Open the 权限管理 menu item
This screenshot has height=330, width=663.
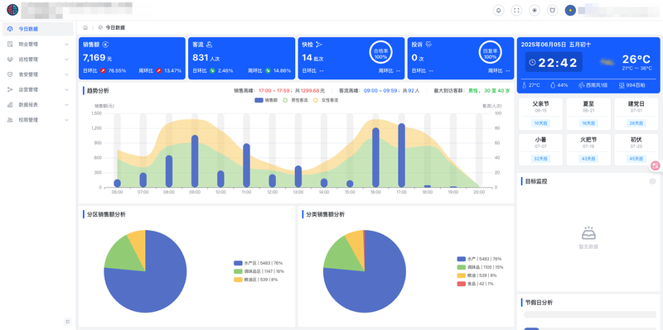pyautogui.click(x=37, y=120)
